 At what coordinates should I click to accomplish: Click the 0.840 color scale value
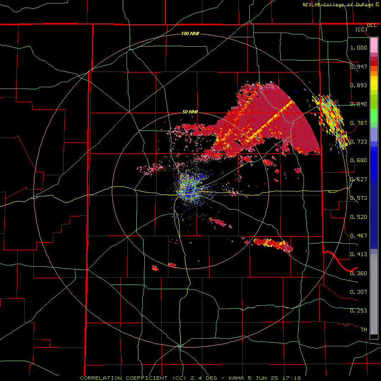pos(359,104)
